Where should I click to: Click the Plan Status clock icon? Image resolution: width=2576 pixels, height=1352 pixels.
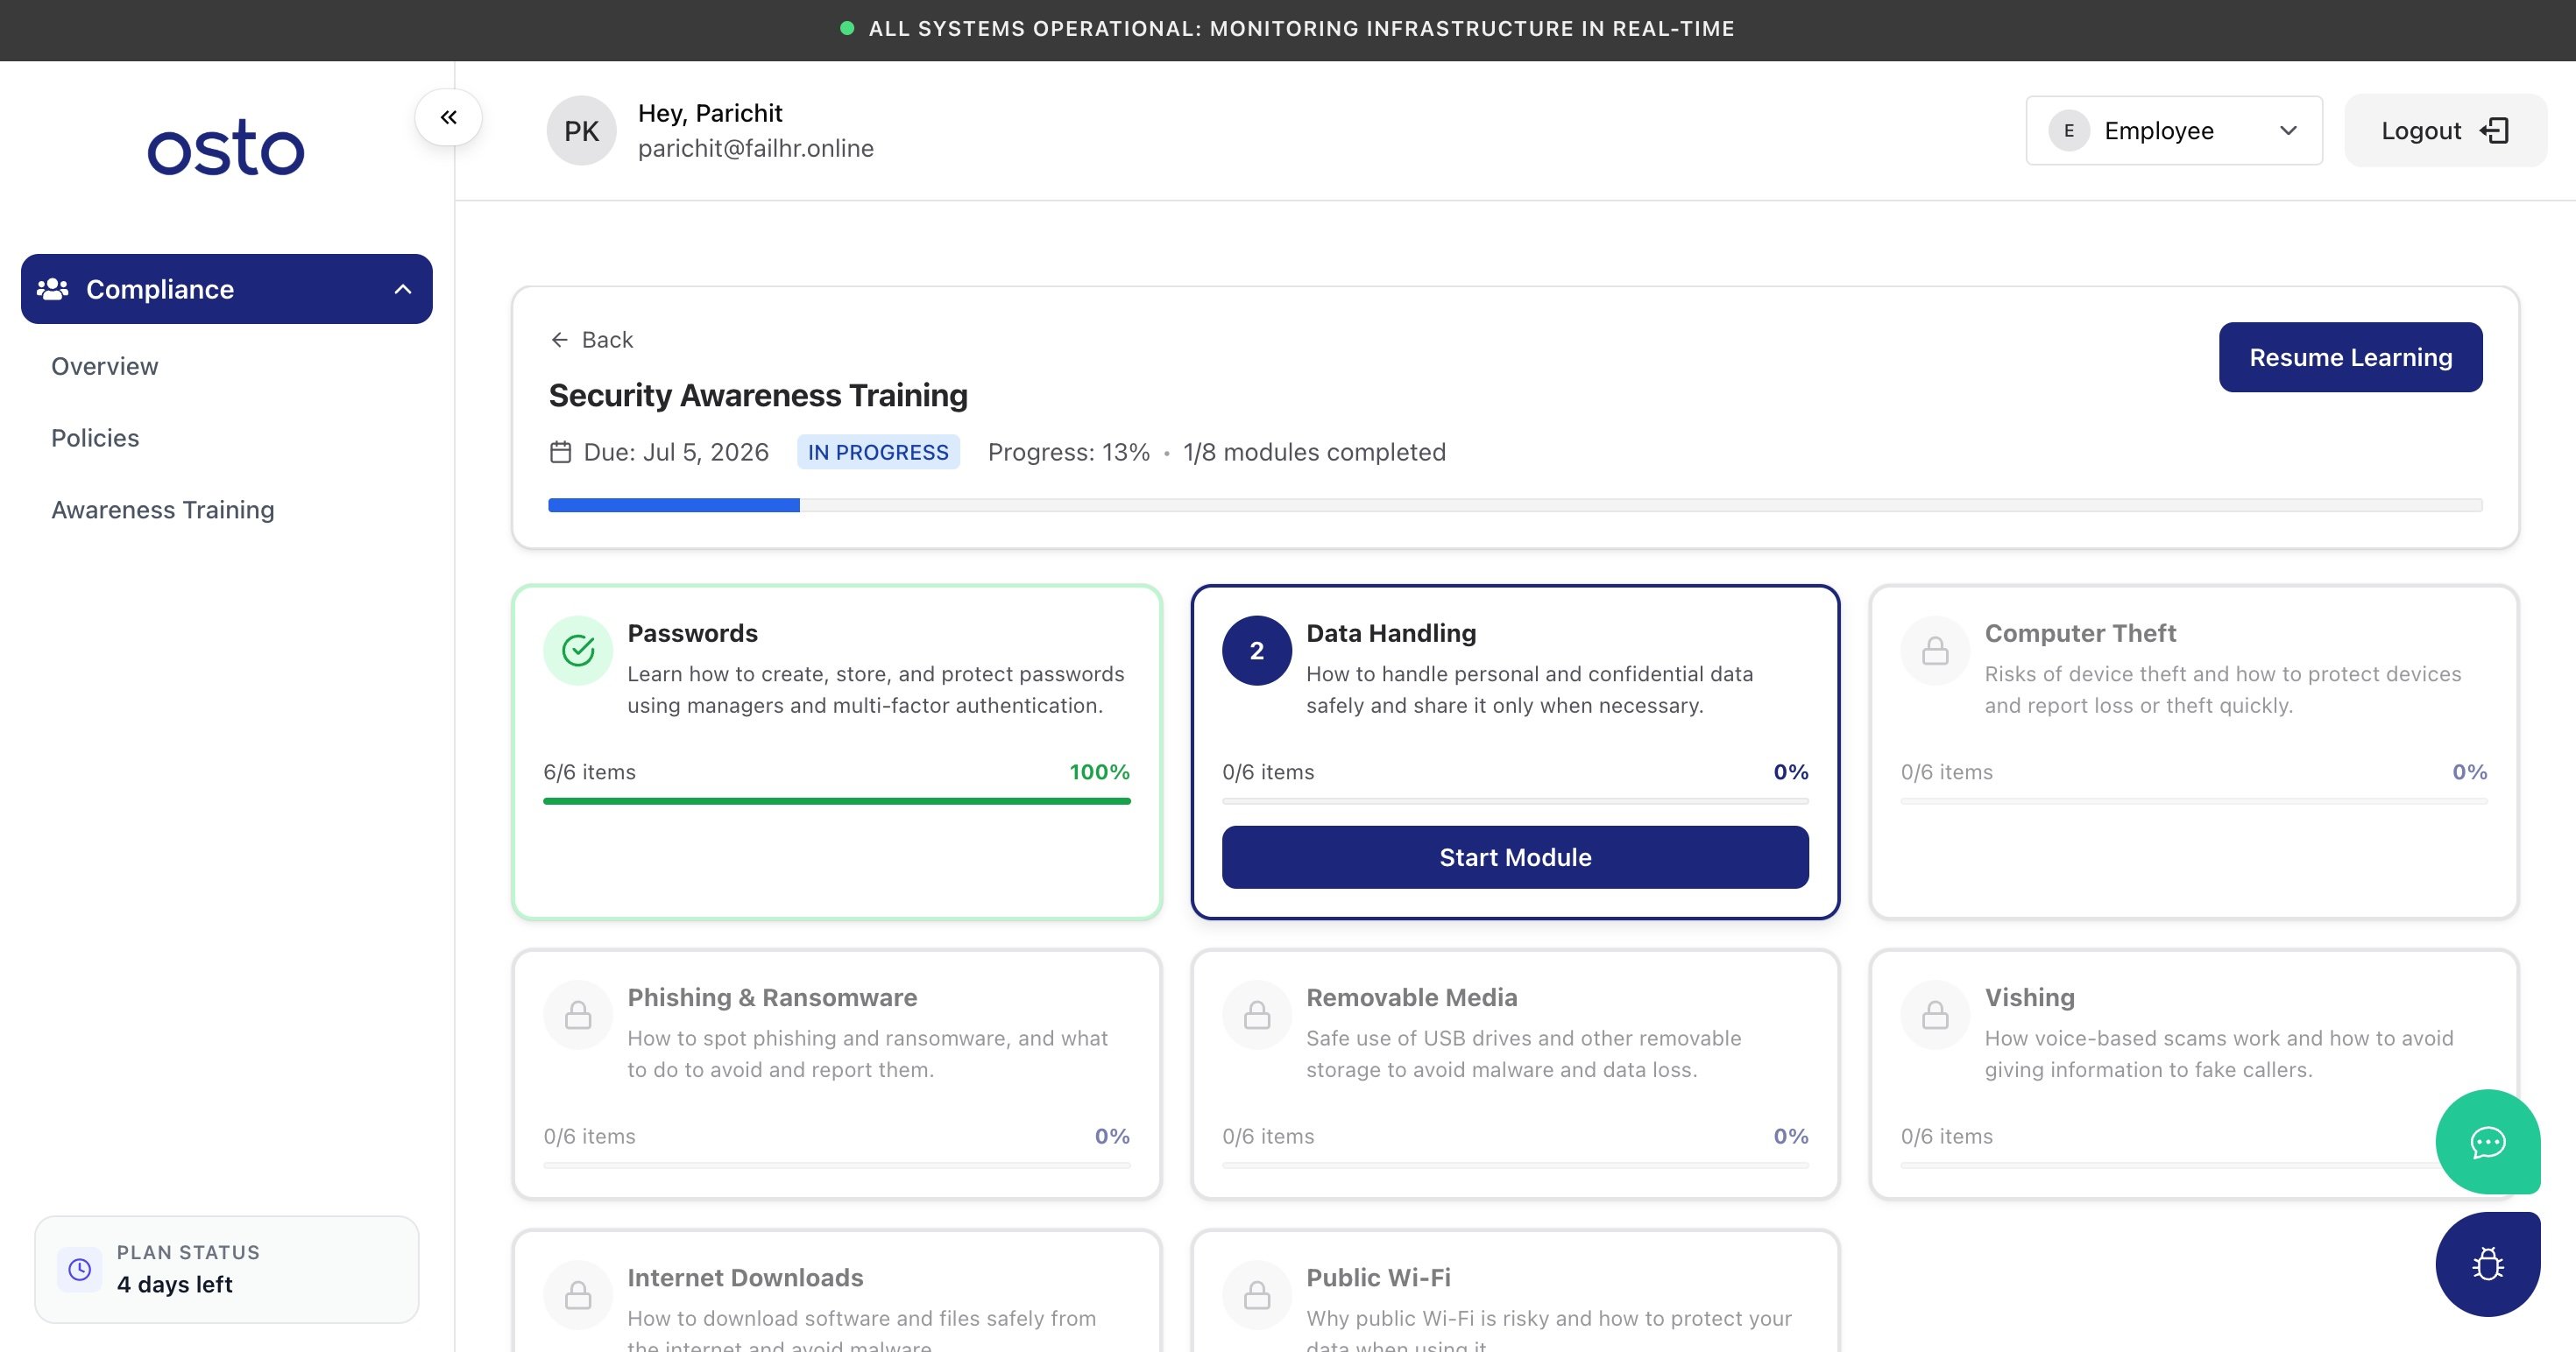coord(79,1269)
